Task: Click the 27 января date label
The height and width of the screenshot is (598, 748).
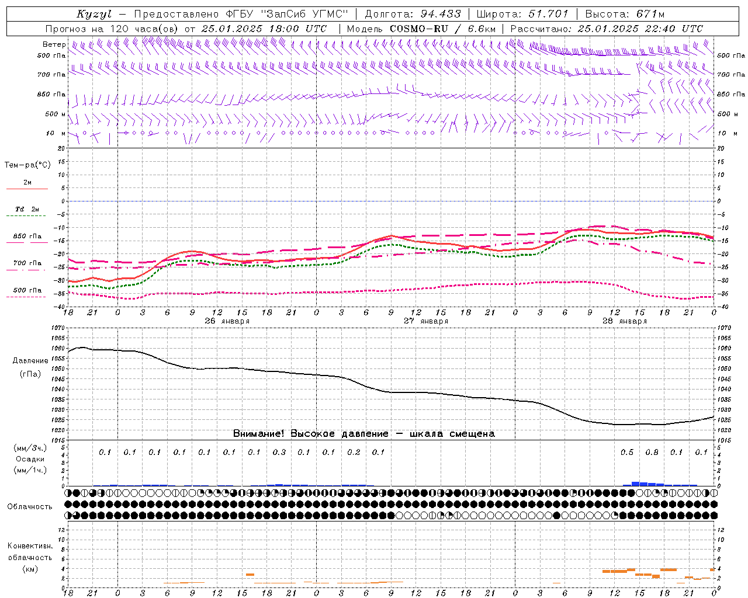Action: click(425, 321)
